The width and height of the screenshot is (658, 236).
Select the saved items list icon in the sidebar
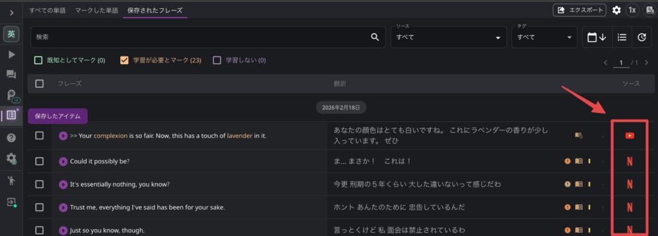pyautogui.click(x=12, y=115)
